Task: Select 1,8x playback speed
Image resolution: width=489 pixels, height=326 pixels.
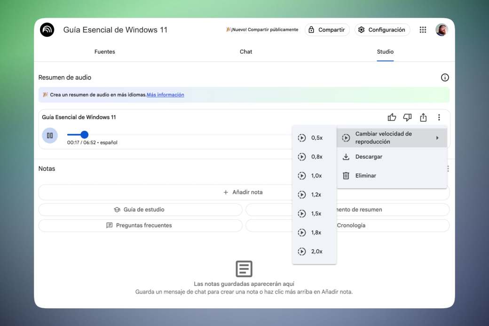Action: pos(314,232)
